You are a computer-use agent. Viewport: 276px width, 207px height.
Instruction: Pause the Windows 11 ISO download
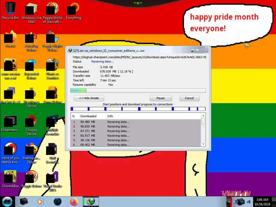(161, 98)
